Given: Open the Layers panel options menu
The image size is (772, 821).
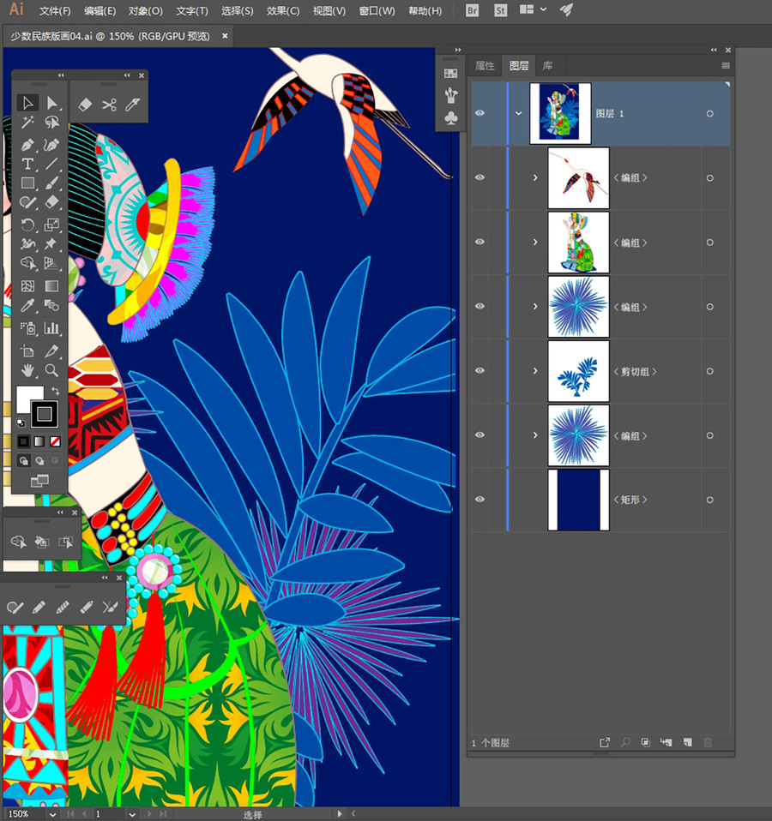Looking at the screenshot, I should click(x=726, y=65).
